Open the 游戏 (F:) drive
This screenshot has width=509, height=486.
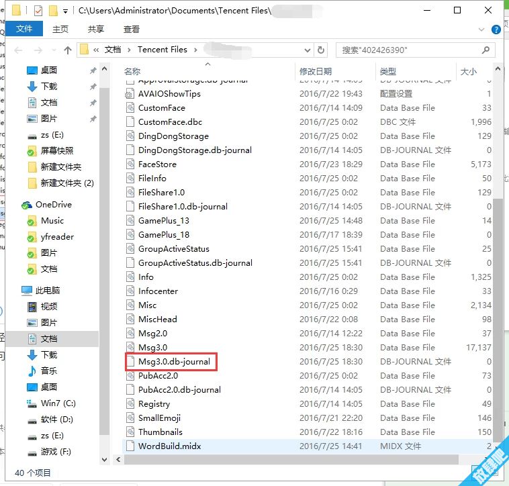coord(56,452)
